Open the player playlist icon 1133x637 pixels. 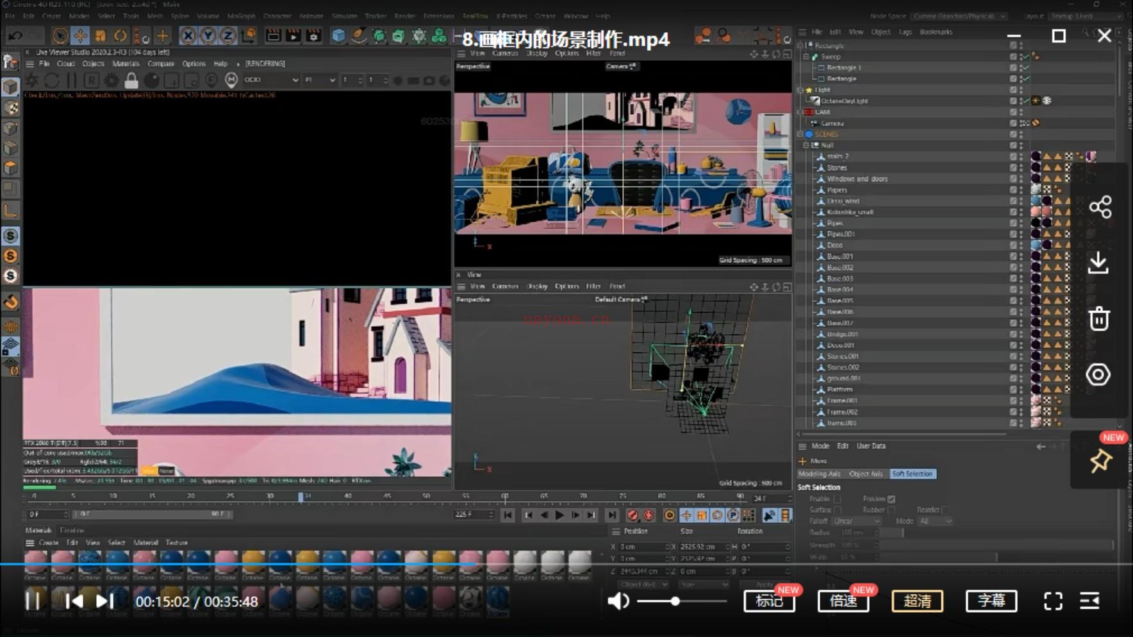(1089, 601)
